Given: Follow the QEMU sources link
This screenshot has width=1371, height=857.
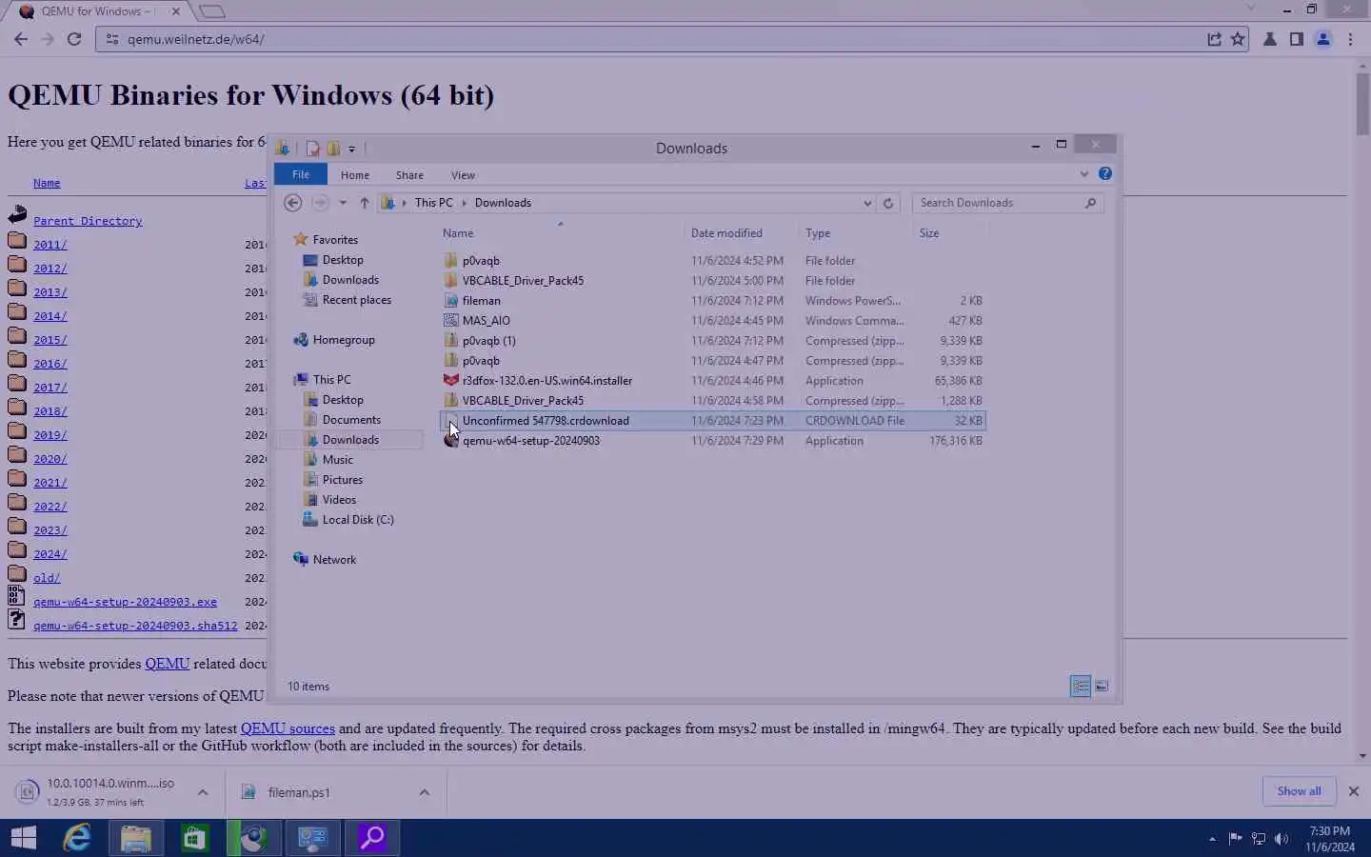Looking at the screenshot, I should (288, 728).
